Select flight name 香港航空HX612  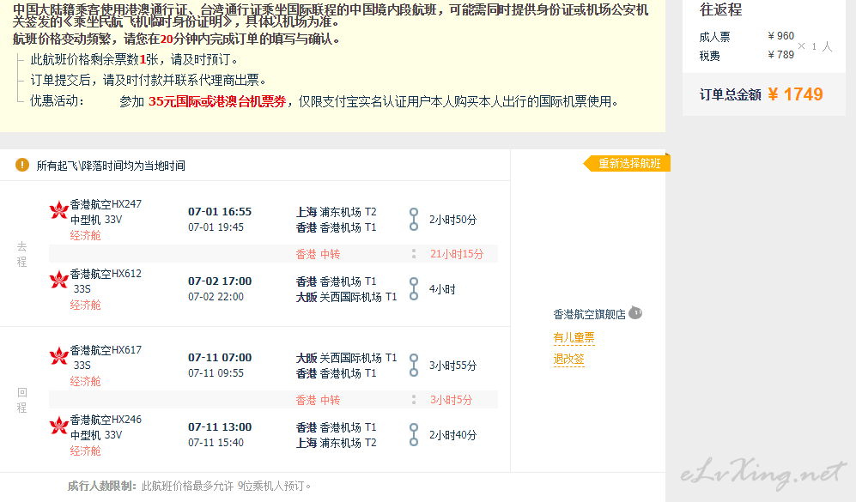pyautogui.click(x=106, y=274)
